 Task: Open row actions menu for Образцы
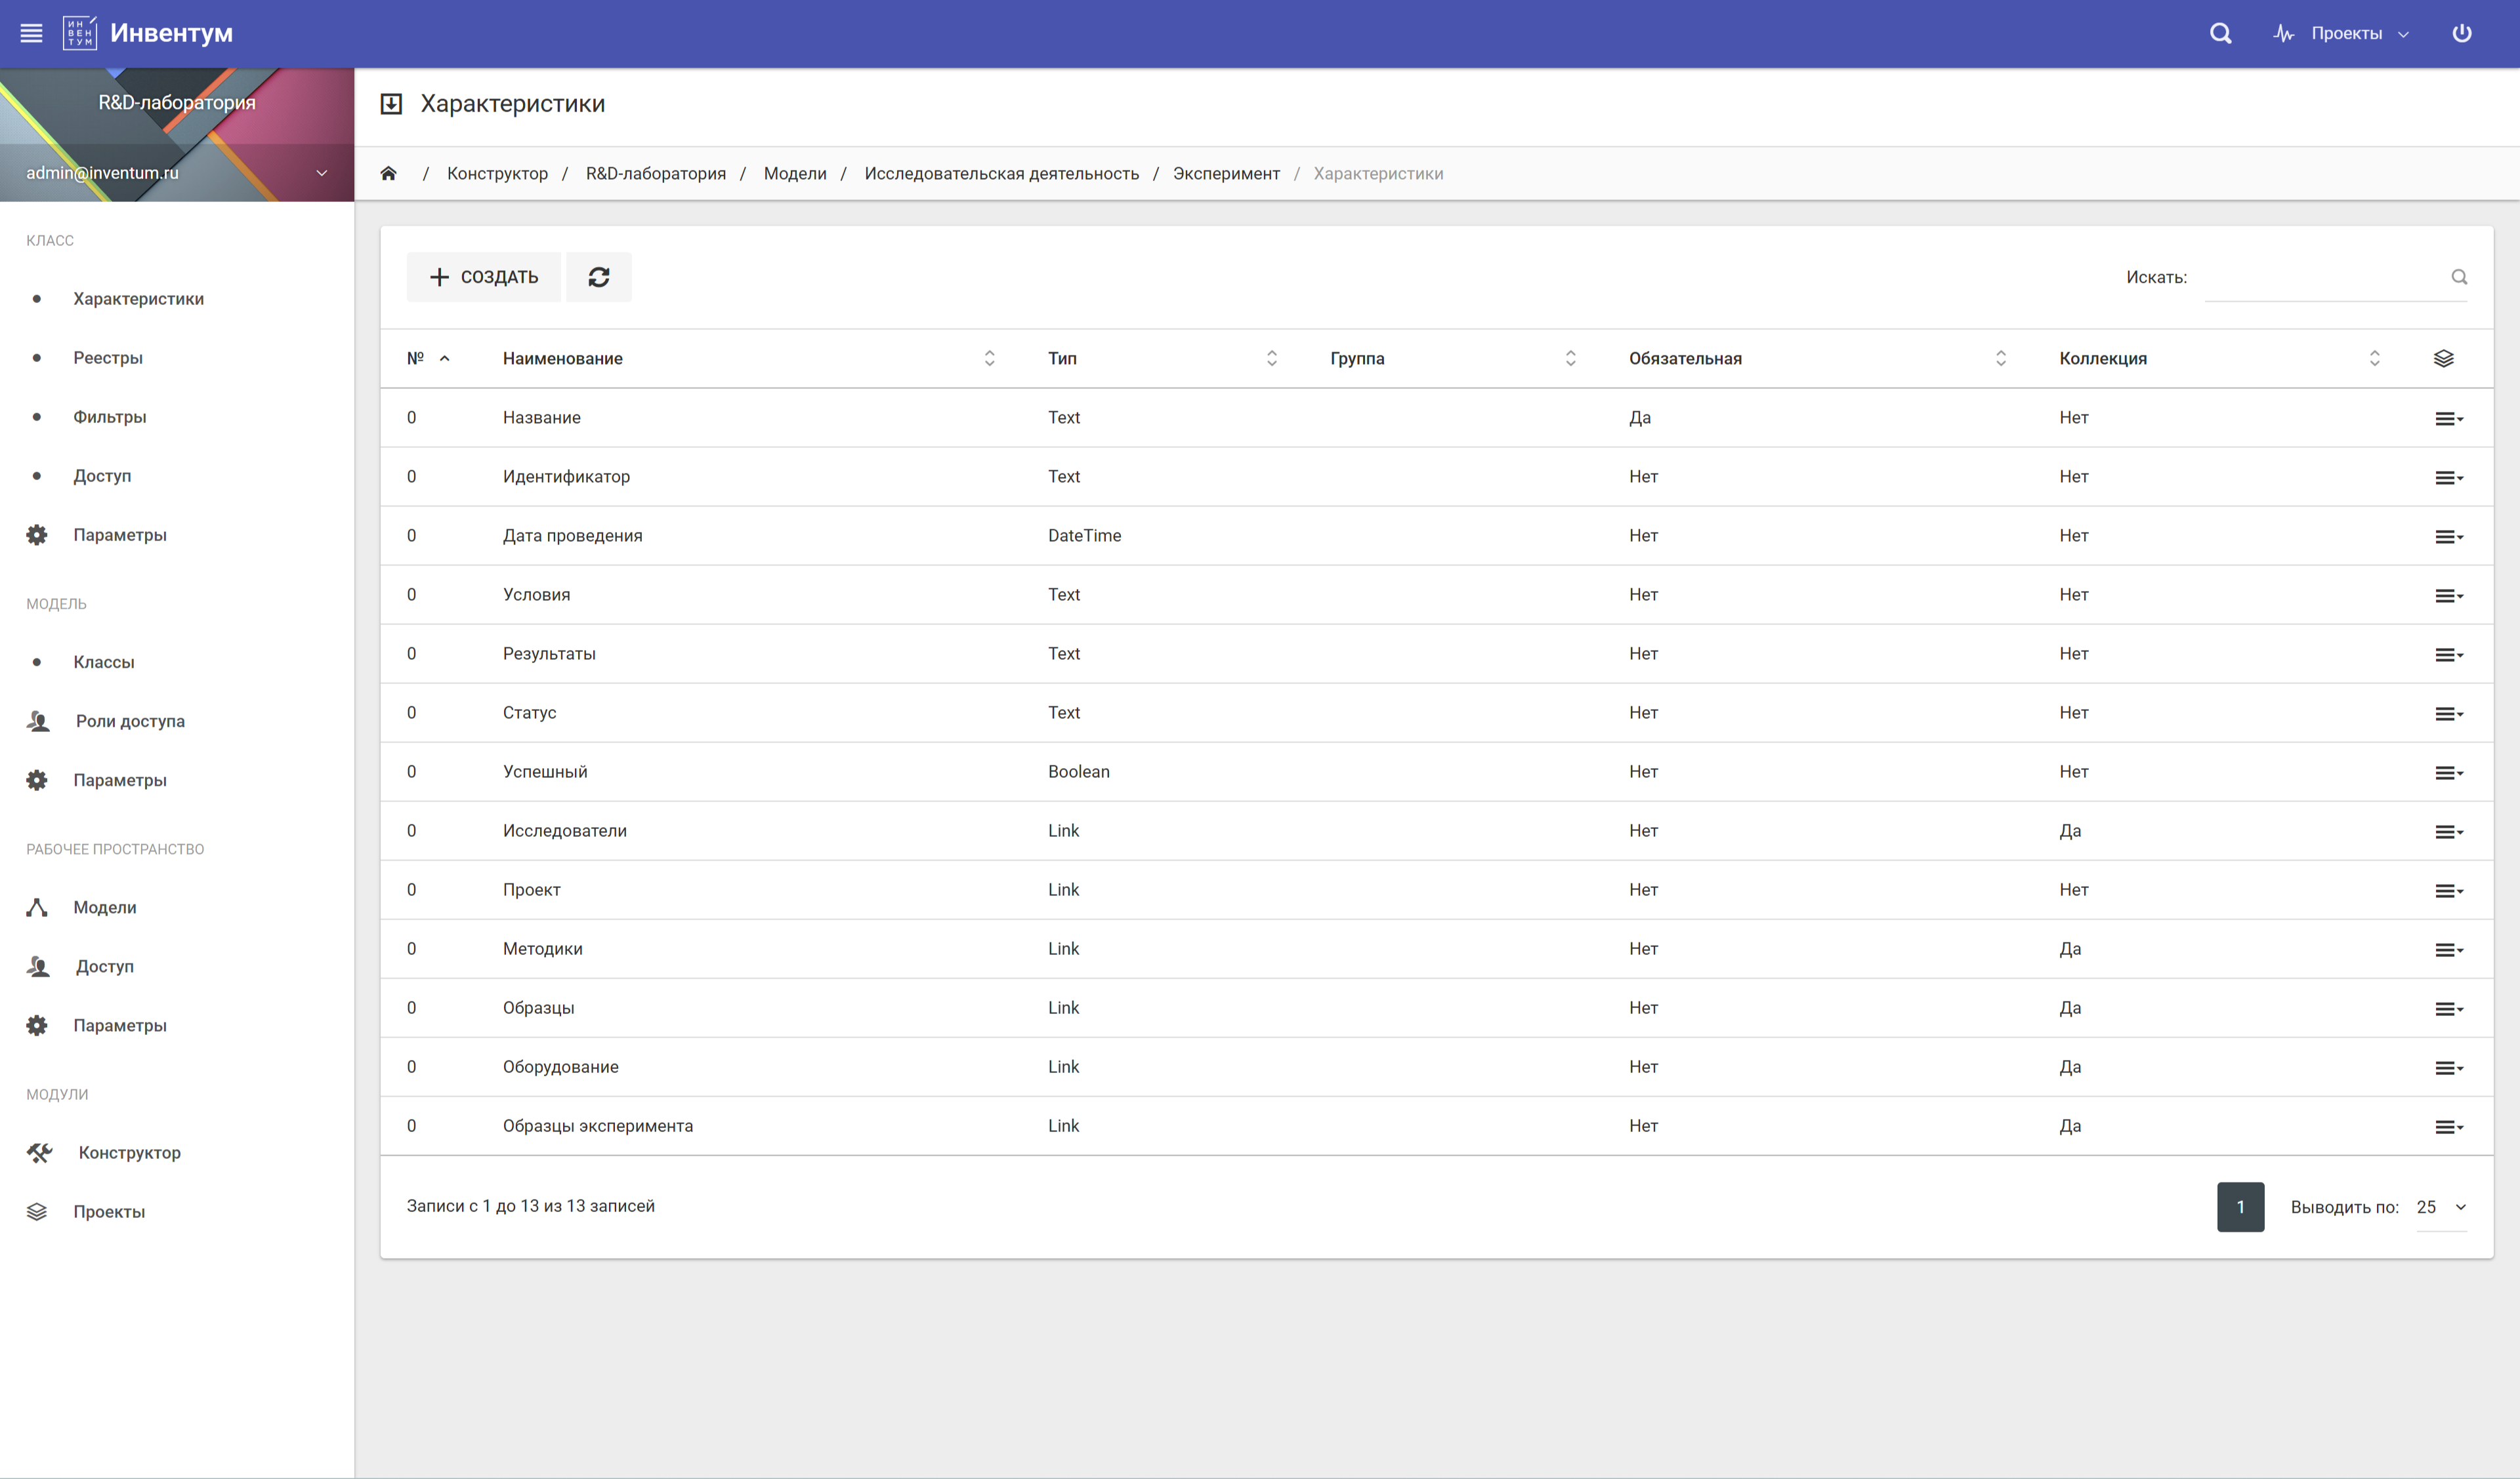click(2448, 1008)
